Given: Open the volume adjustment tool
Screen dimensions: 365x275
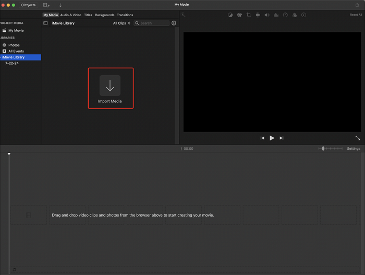Looking at the screenshot, I should click(x=267, y=15).
